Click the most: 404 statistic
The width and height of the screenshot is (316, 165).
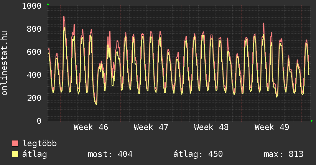pyautogui.click(x=110, y=154)
